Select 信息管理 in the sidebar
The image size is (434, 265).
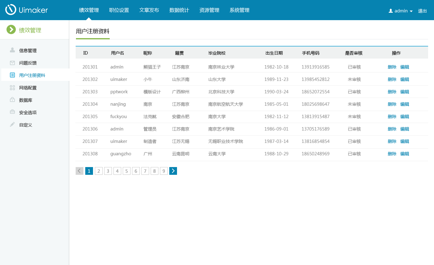point(28,51)
